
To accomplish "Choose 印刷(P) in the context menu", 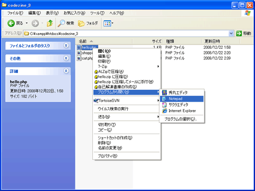I will point(127,61).
